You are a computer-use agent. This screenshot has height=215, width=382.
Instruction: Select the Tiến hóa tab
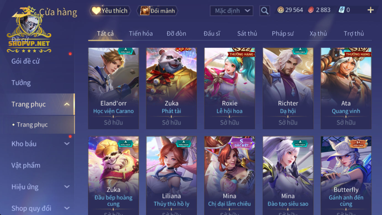click(x=141, y=33)
